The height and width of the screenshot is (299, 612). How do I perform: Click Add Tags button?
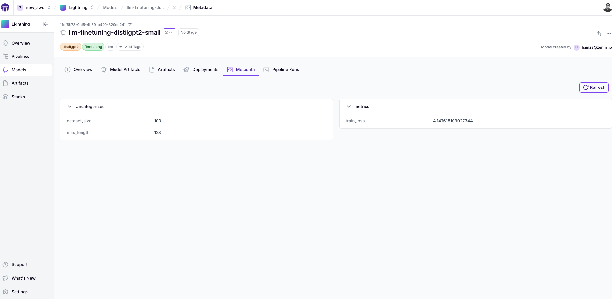click(x=130, y=47)
